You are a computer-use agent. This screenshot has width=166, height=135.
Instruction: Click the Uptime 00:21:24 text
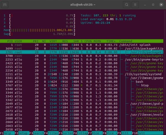coord(95,23)
